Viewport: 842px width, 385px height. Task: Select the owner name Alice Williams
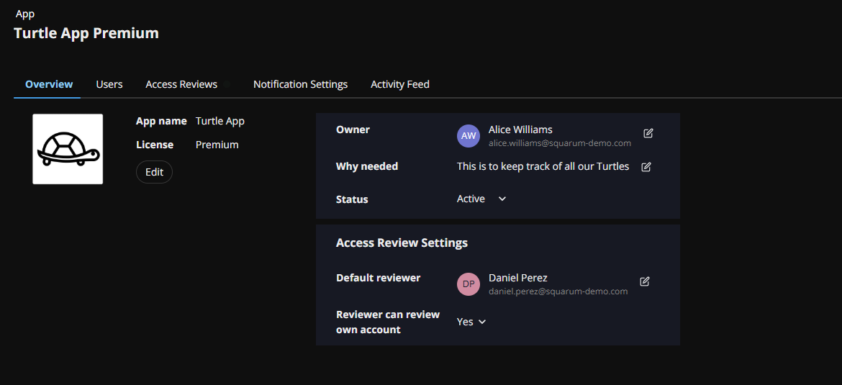[x=520, y=130]
